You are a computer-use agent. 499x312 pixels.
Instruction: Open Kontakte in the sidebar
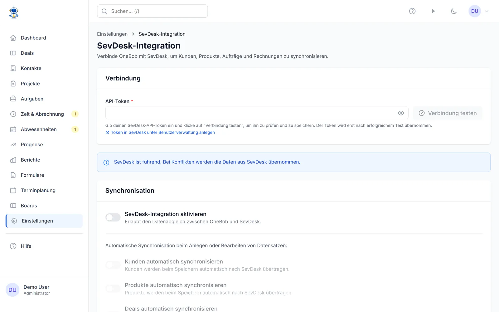[x=44, y=68]
